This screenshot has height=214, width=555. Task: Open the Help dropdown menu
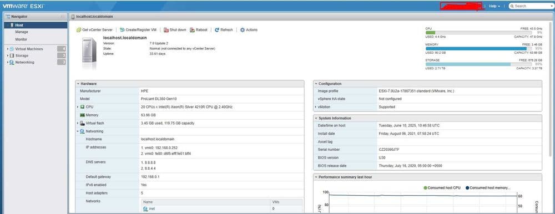click(x=495, y=6)
